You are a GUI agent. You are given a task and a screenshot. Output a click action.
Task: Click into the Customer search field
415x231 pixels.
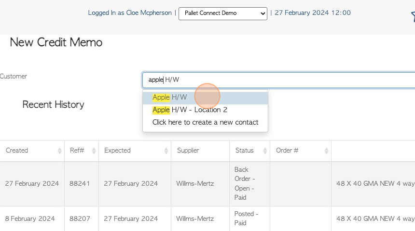pyautogui.click(x=278, y=80)
